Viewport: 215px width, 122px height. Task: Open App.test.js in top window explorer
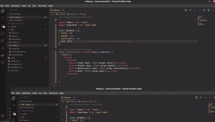click(17, 39)
